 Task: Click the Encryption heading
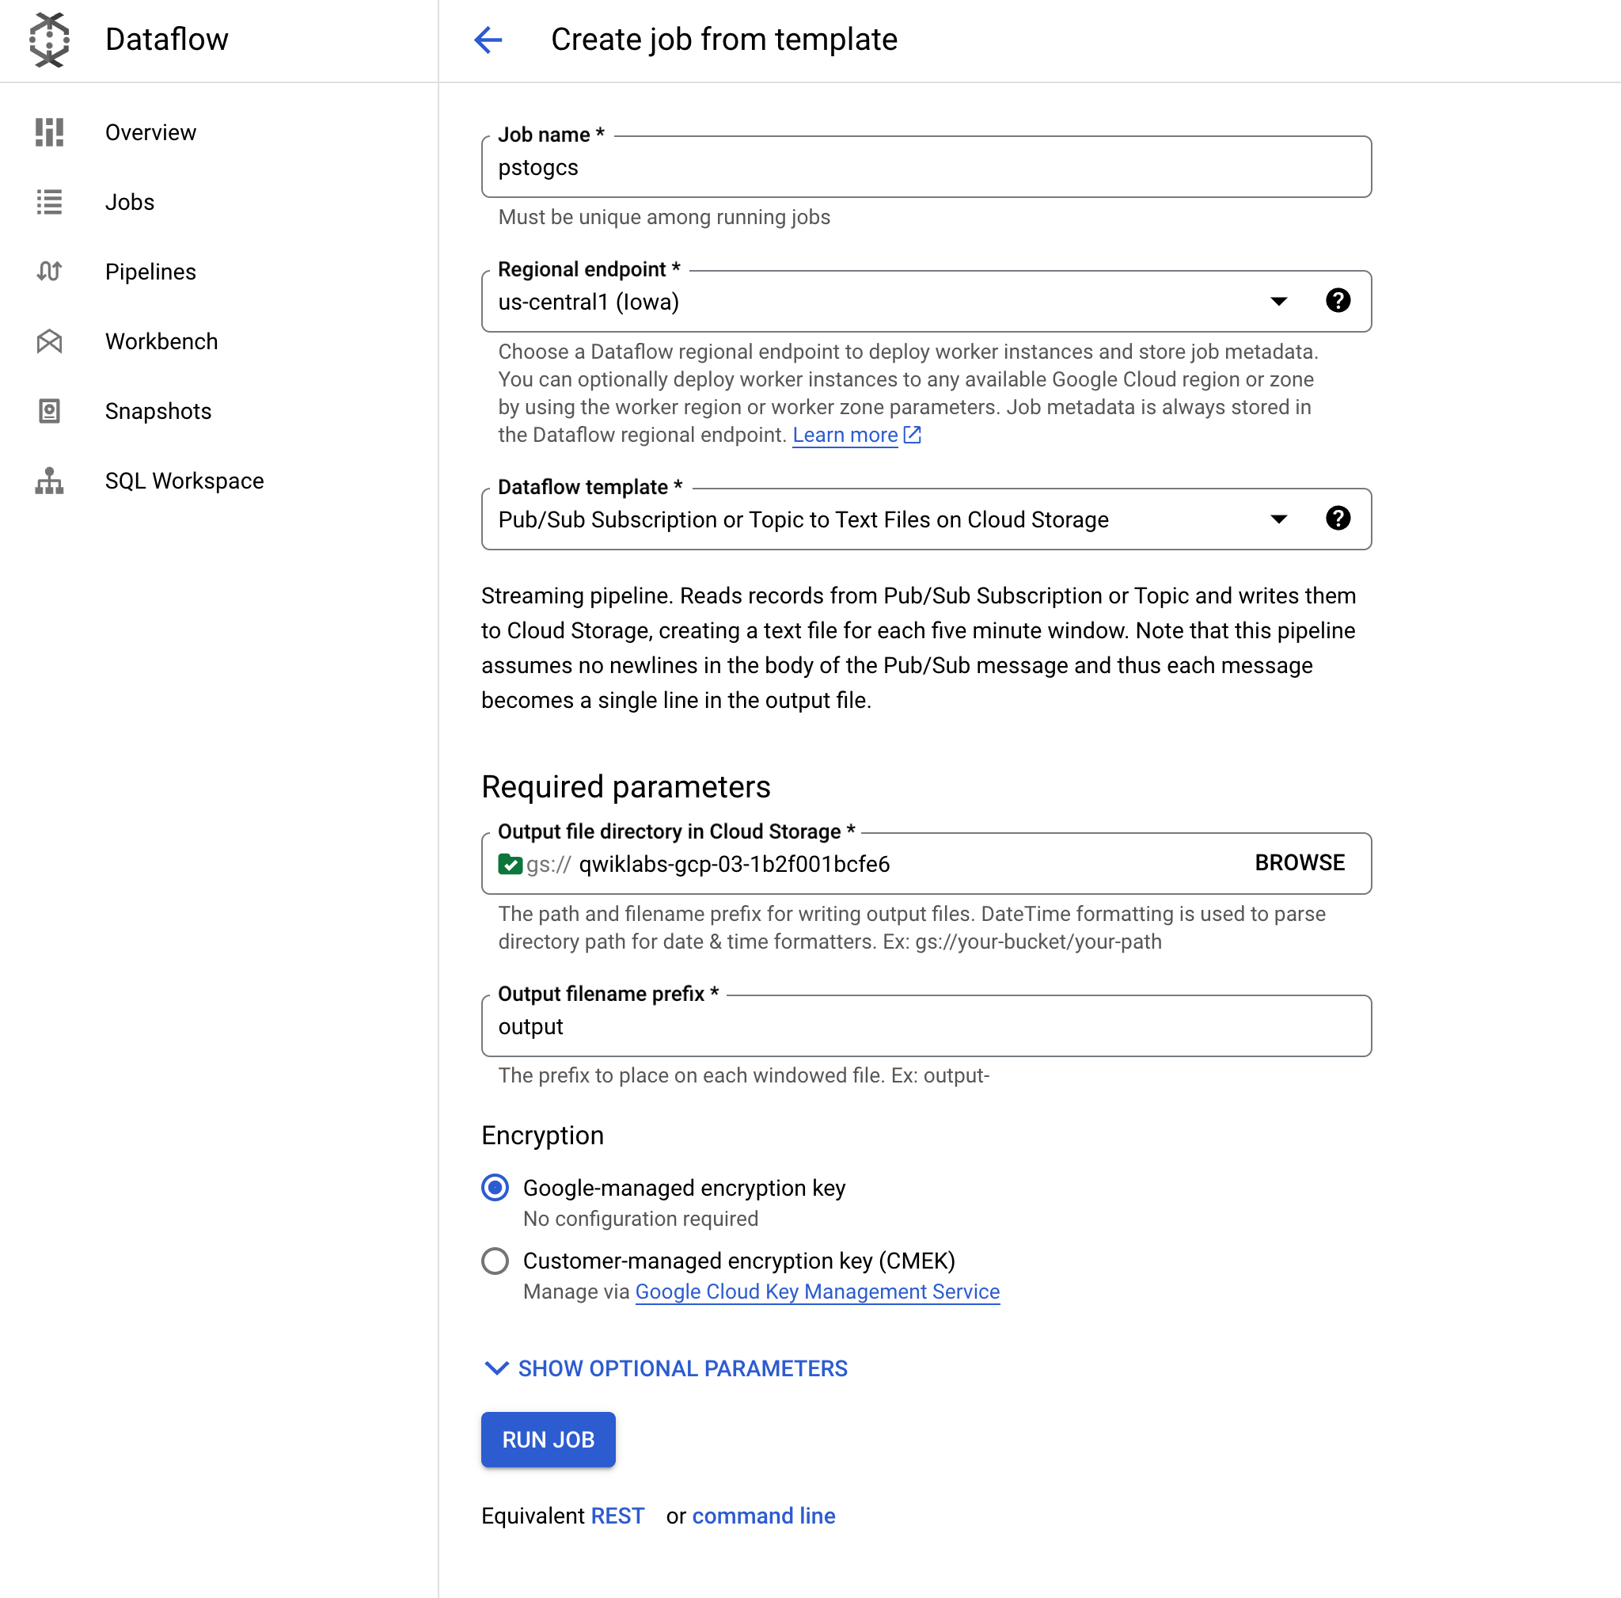pos(542,1136)
